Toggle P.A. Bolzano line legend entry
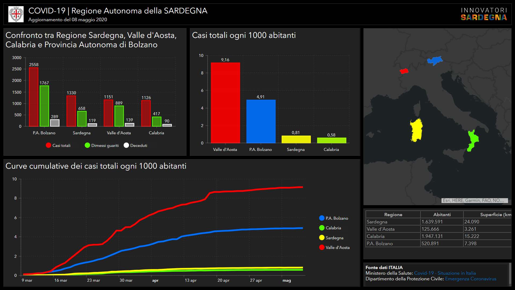Image resolution: width=515 pixels, height=290 pixels. point(322,218)
